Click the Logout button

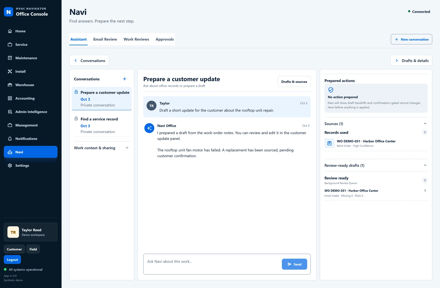click(12, 259)
